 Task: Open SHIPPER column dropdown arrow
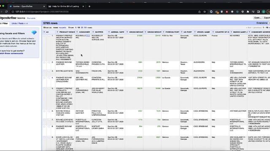point(93,32)
